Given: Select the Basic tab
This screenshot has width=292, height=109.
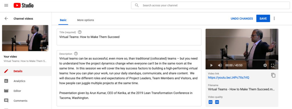Looking at the screenshot, I should [x=63, y=20].
